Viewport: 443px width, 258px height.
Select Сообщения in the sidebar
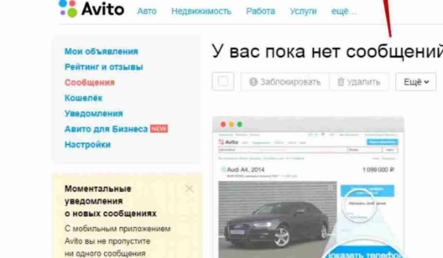(90, 83)
